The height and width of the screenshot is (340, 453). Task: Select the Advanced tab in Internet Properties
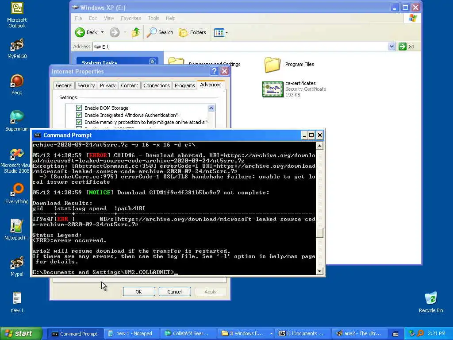(x=211, y=85)
